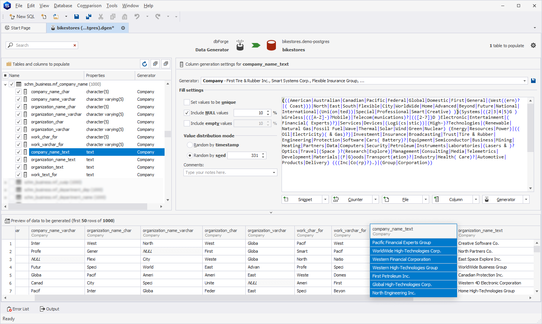Close the bikestores dgen tab

click(x=123, y=28)
